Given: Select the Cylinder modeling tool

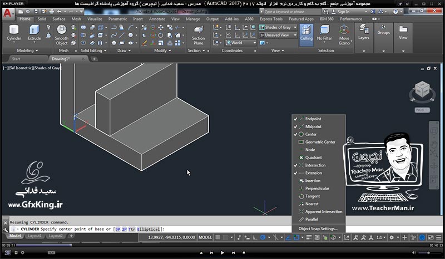Looking at the screenshot, I should point(13,33).
